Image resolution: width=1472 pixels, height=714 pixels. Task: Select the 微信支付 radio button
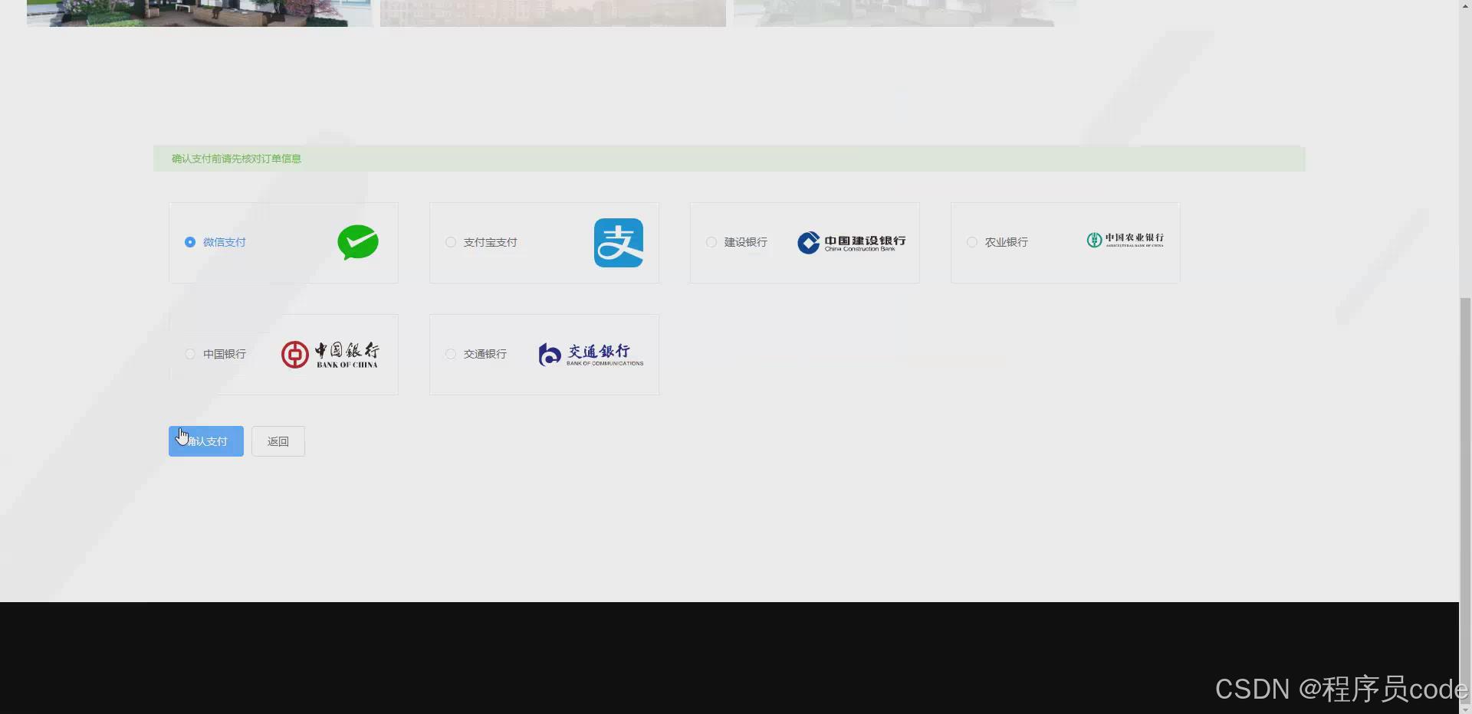click(189, 242)
